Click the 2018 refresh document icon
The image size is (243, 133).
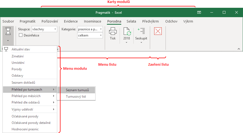(127, 31)
